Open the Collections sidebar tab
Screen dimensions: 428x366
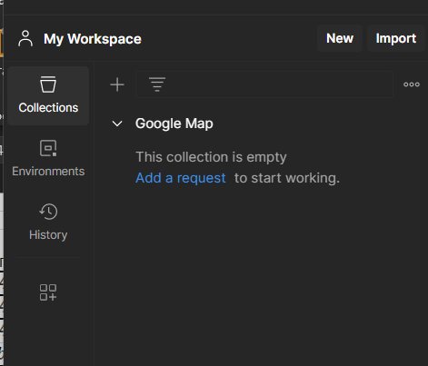[48, 95]
